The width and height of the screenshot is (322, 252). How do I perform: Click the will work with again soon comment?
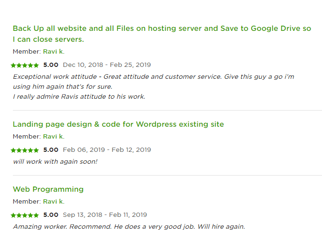point(55,162)
